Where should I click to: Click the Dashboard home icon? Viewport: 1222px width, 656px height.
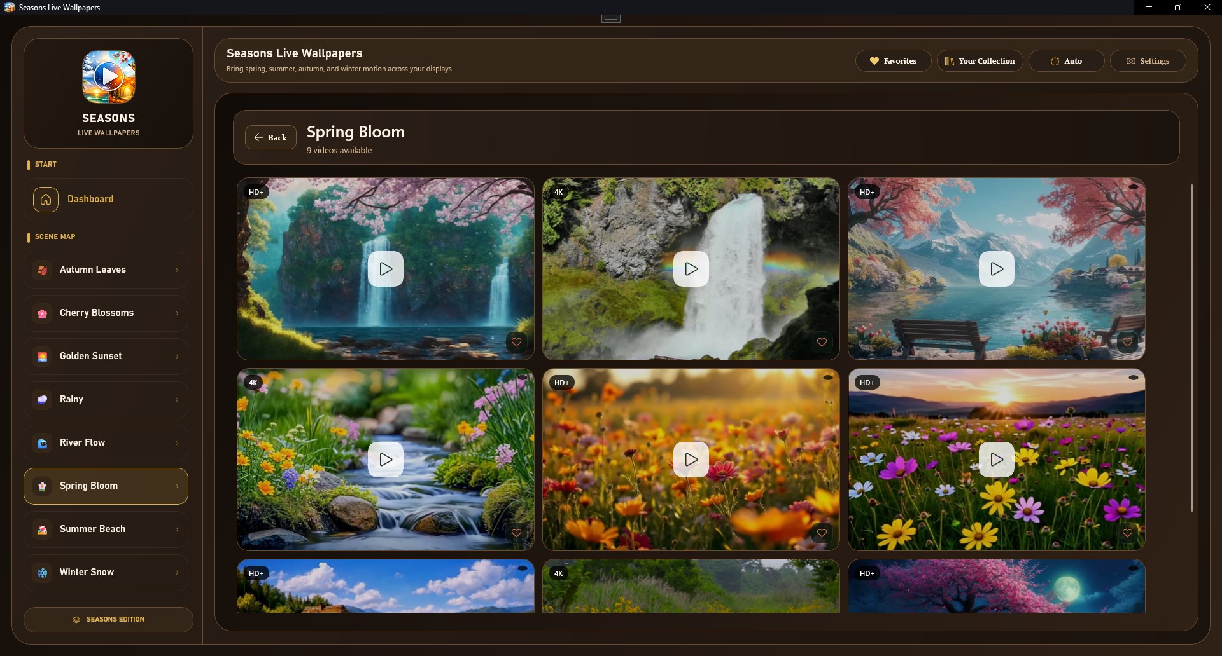(x=46, y=200)
